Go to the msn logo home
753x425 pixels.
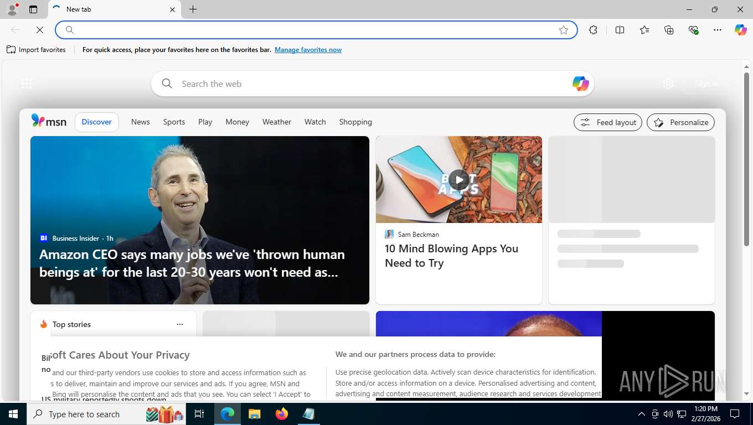pos(49,121)
